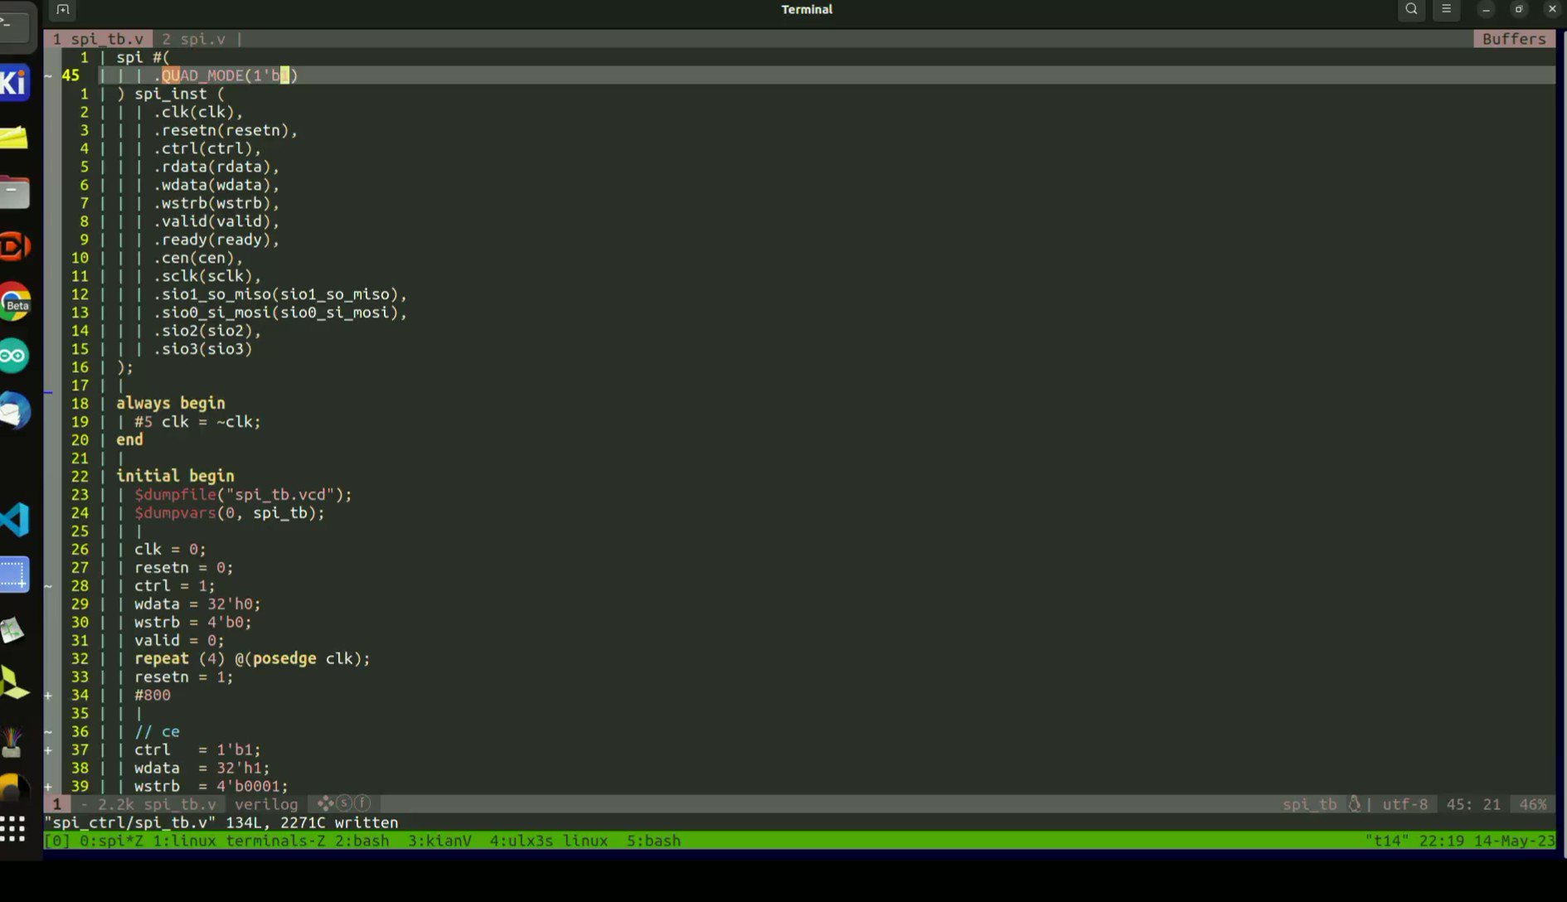Click the new terminal tab icon
Screen dimensions: 1567x902
(63, 9)
